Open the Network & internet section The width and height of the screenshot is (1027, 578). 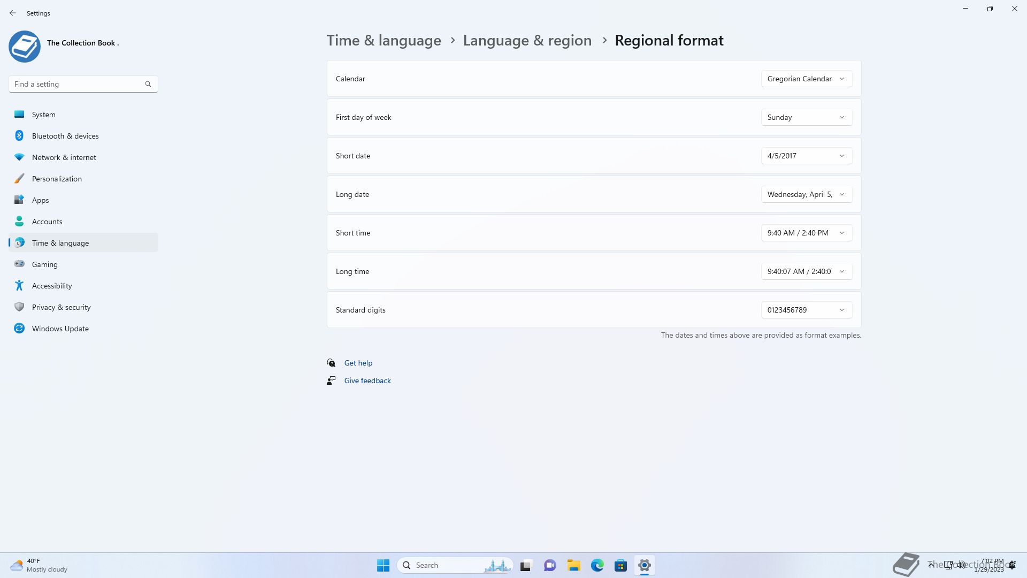point(64,157)
